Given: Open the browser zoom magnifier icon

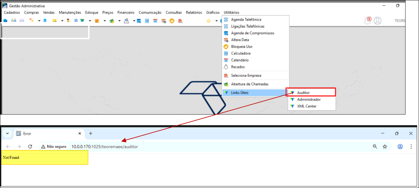Looking at the screenshot, I should [375, 147].
